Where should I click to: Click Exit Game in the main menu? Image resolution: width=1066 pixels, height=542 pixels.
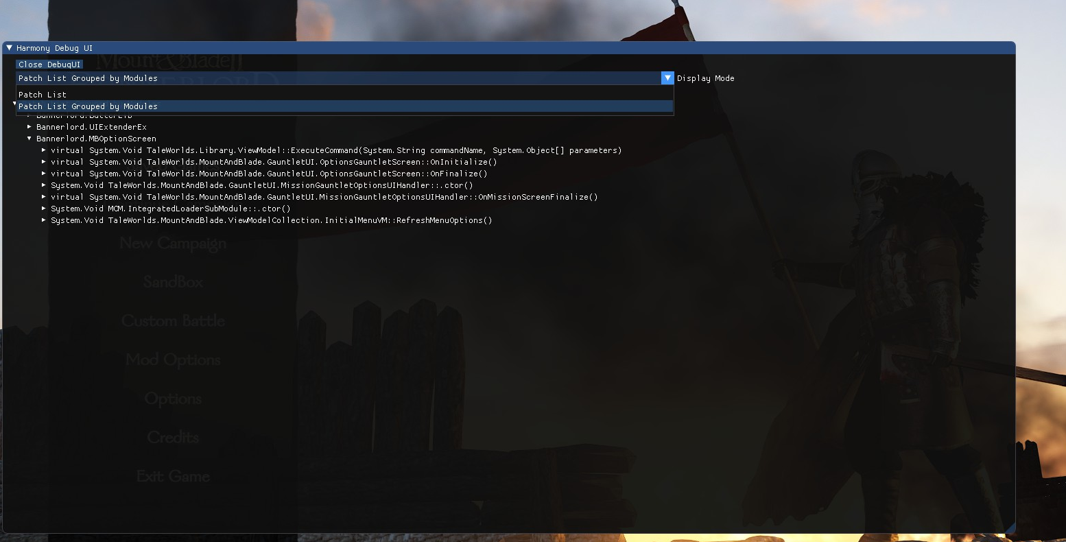(173, 476)
